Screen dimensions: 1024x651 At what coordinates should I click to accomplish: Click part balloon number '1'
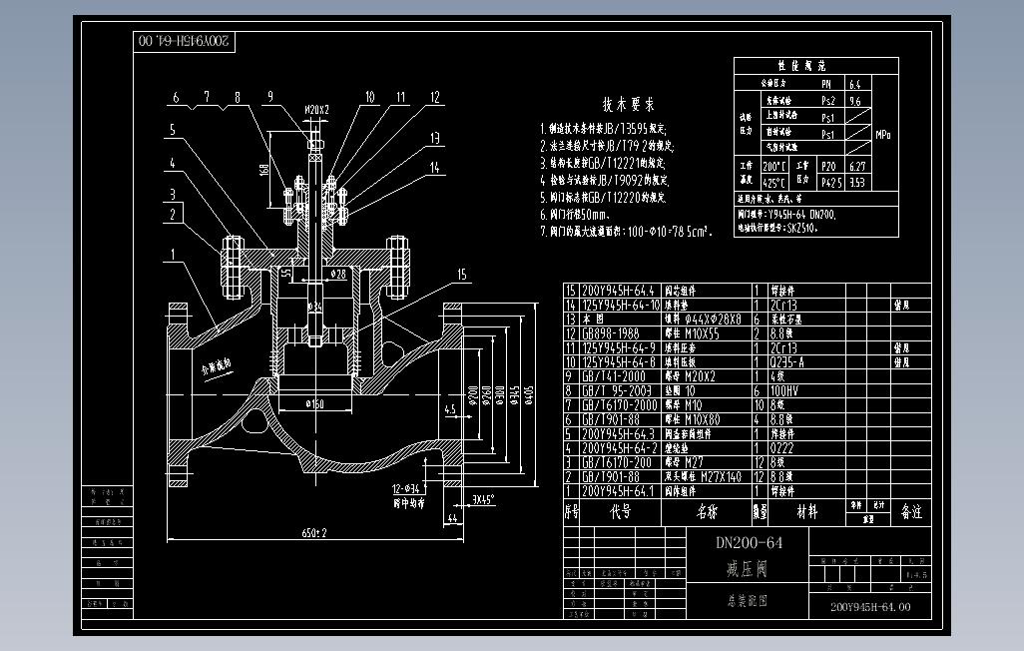point(173,255)
